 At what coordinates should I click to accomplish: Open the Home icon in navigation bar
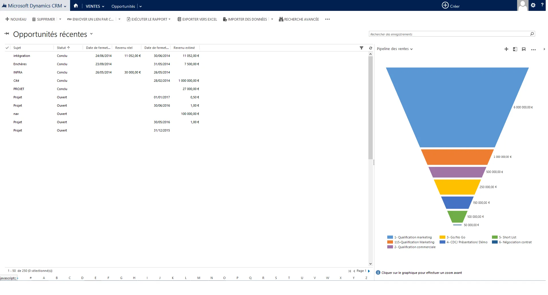pyautogui.click(x=76, y=6)
